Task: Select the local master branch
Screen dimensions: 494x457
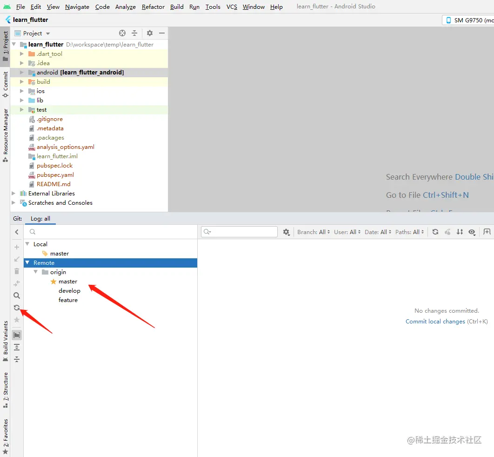Action: (60, 254)
